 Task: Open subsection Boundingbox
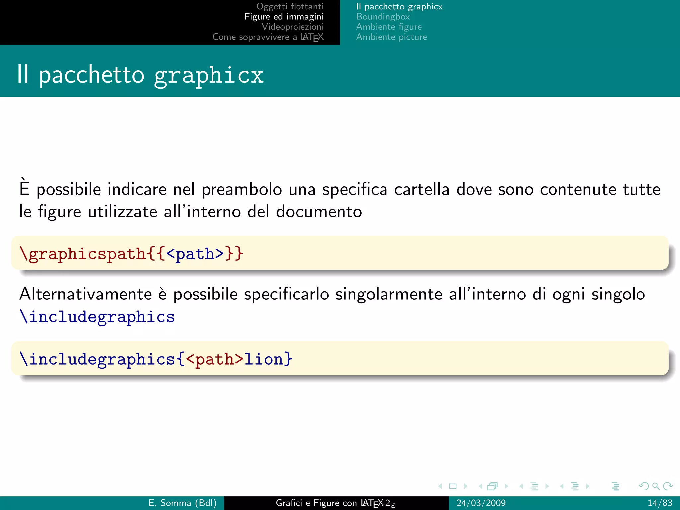(383, 17)
